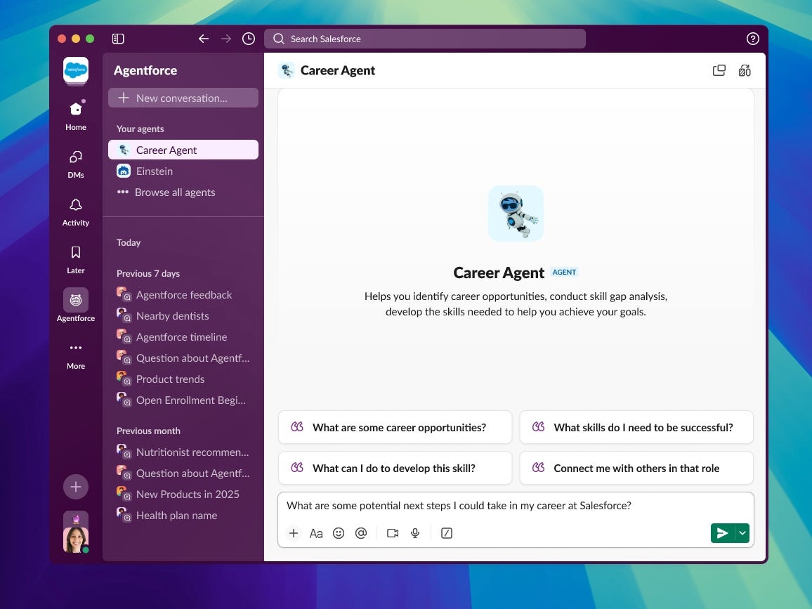Open Later bookmark in left rail
The width and height of the screenshot is (812, 609).
76,259
